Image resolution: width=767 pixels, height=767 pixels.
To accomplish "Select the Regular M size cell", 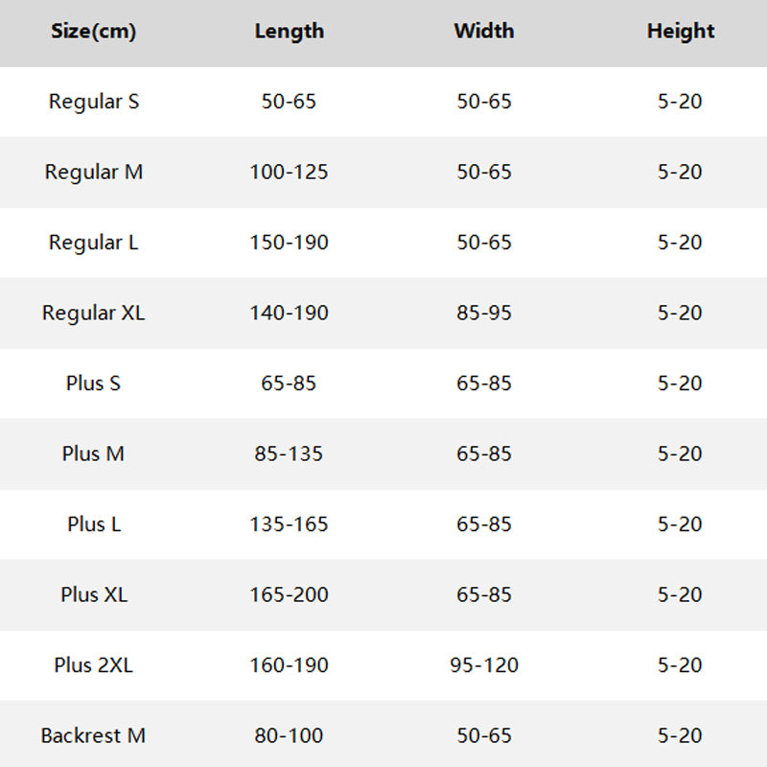I will click(x=93, y=173).
